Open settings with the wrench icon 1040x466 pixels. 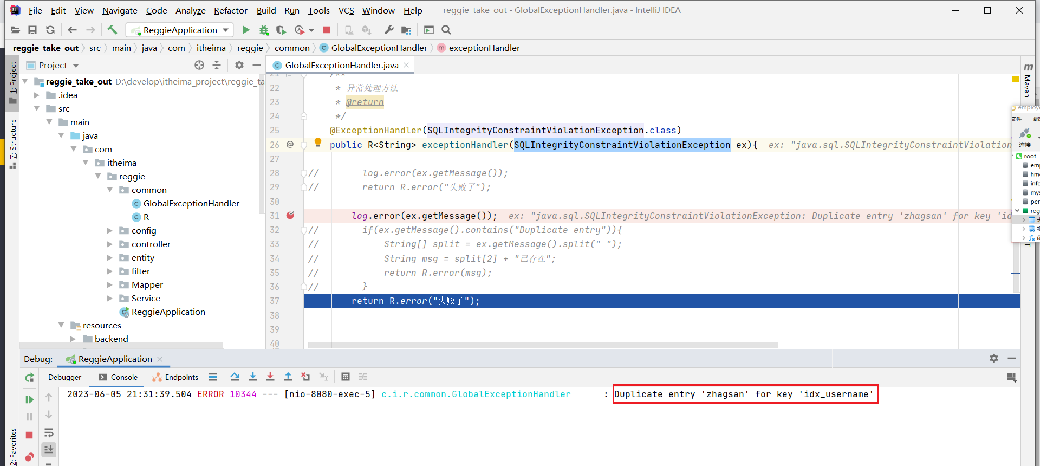point(388,30)
